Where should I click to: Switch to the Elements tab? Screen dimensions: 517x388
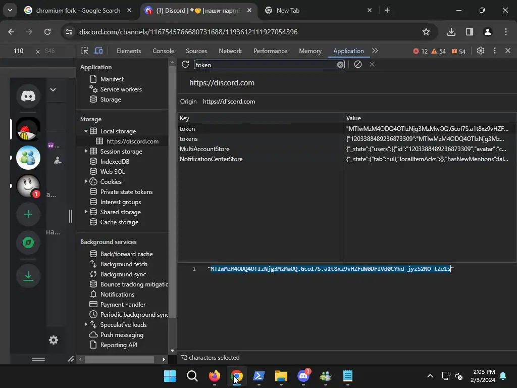coord(129,51)
